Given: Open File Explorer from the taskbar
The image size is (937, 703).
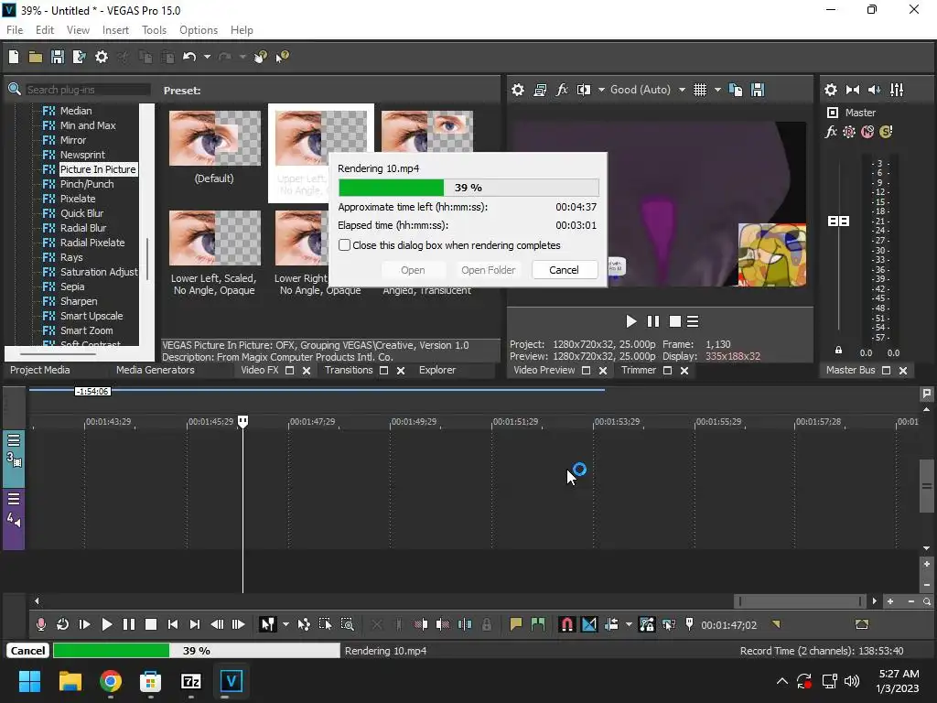Looking at the screenshot, I should click(x=70, y=681).
